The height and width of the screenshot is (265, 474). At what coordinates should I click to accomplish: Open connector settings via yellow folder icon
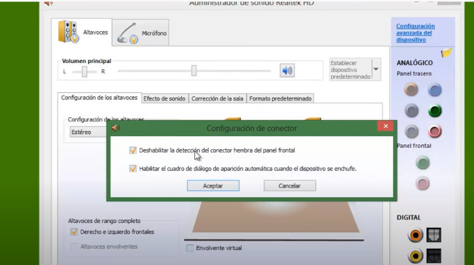point(446,53)
